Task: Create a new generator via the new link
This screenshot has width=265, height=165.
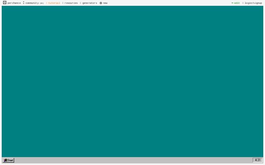Action: [105, 3]
